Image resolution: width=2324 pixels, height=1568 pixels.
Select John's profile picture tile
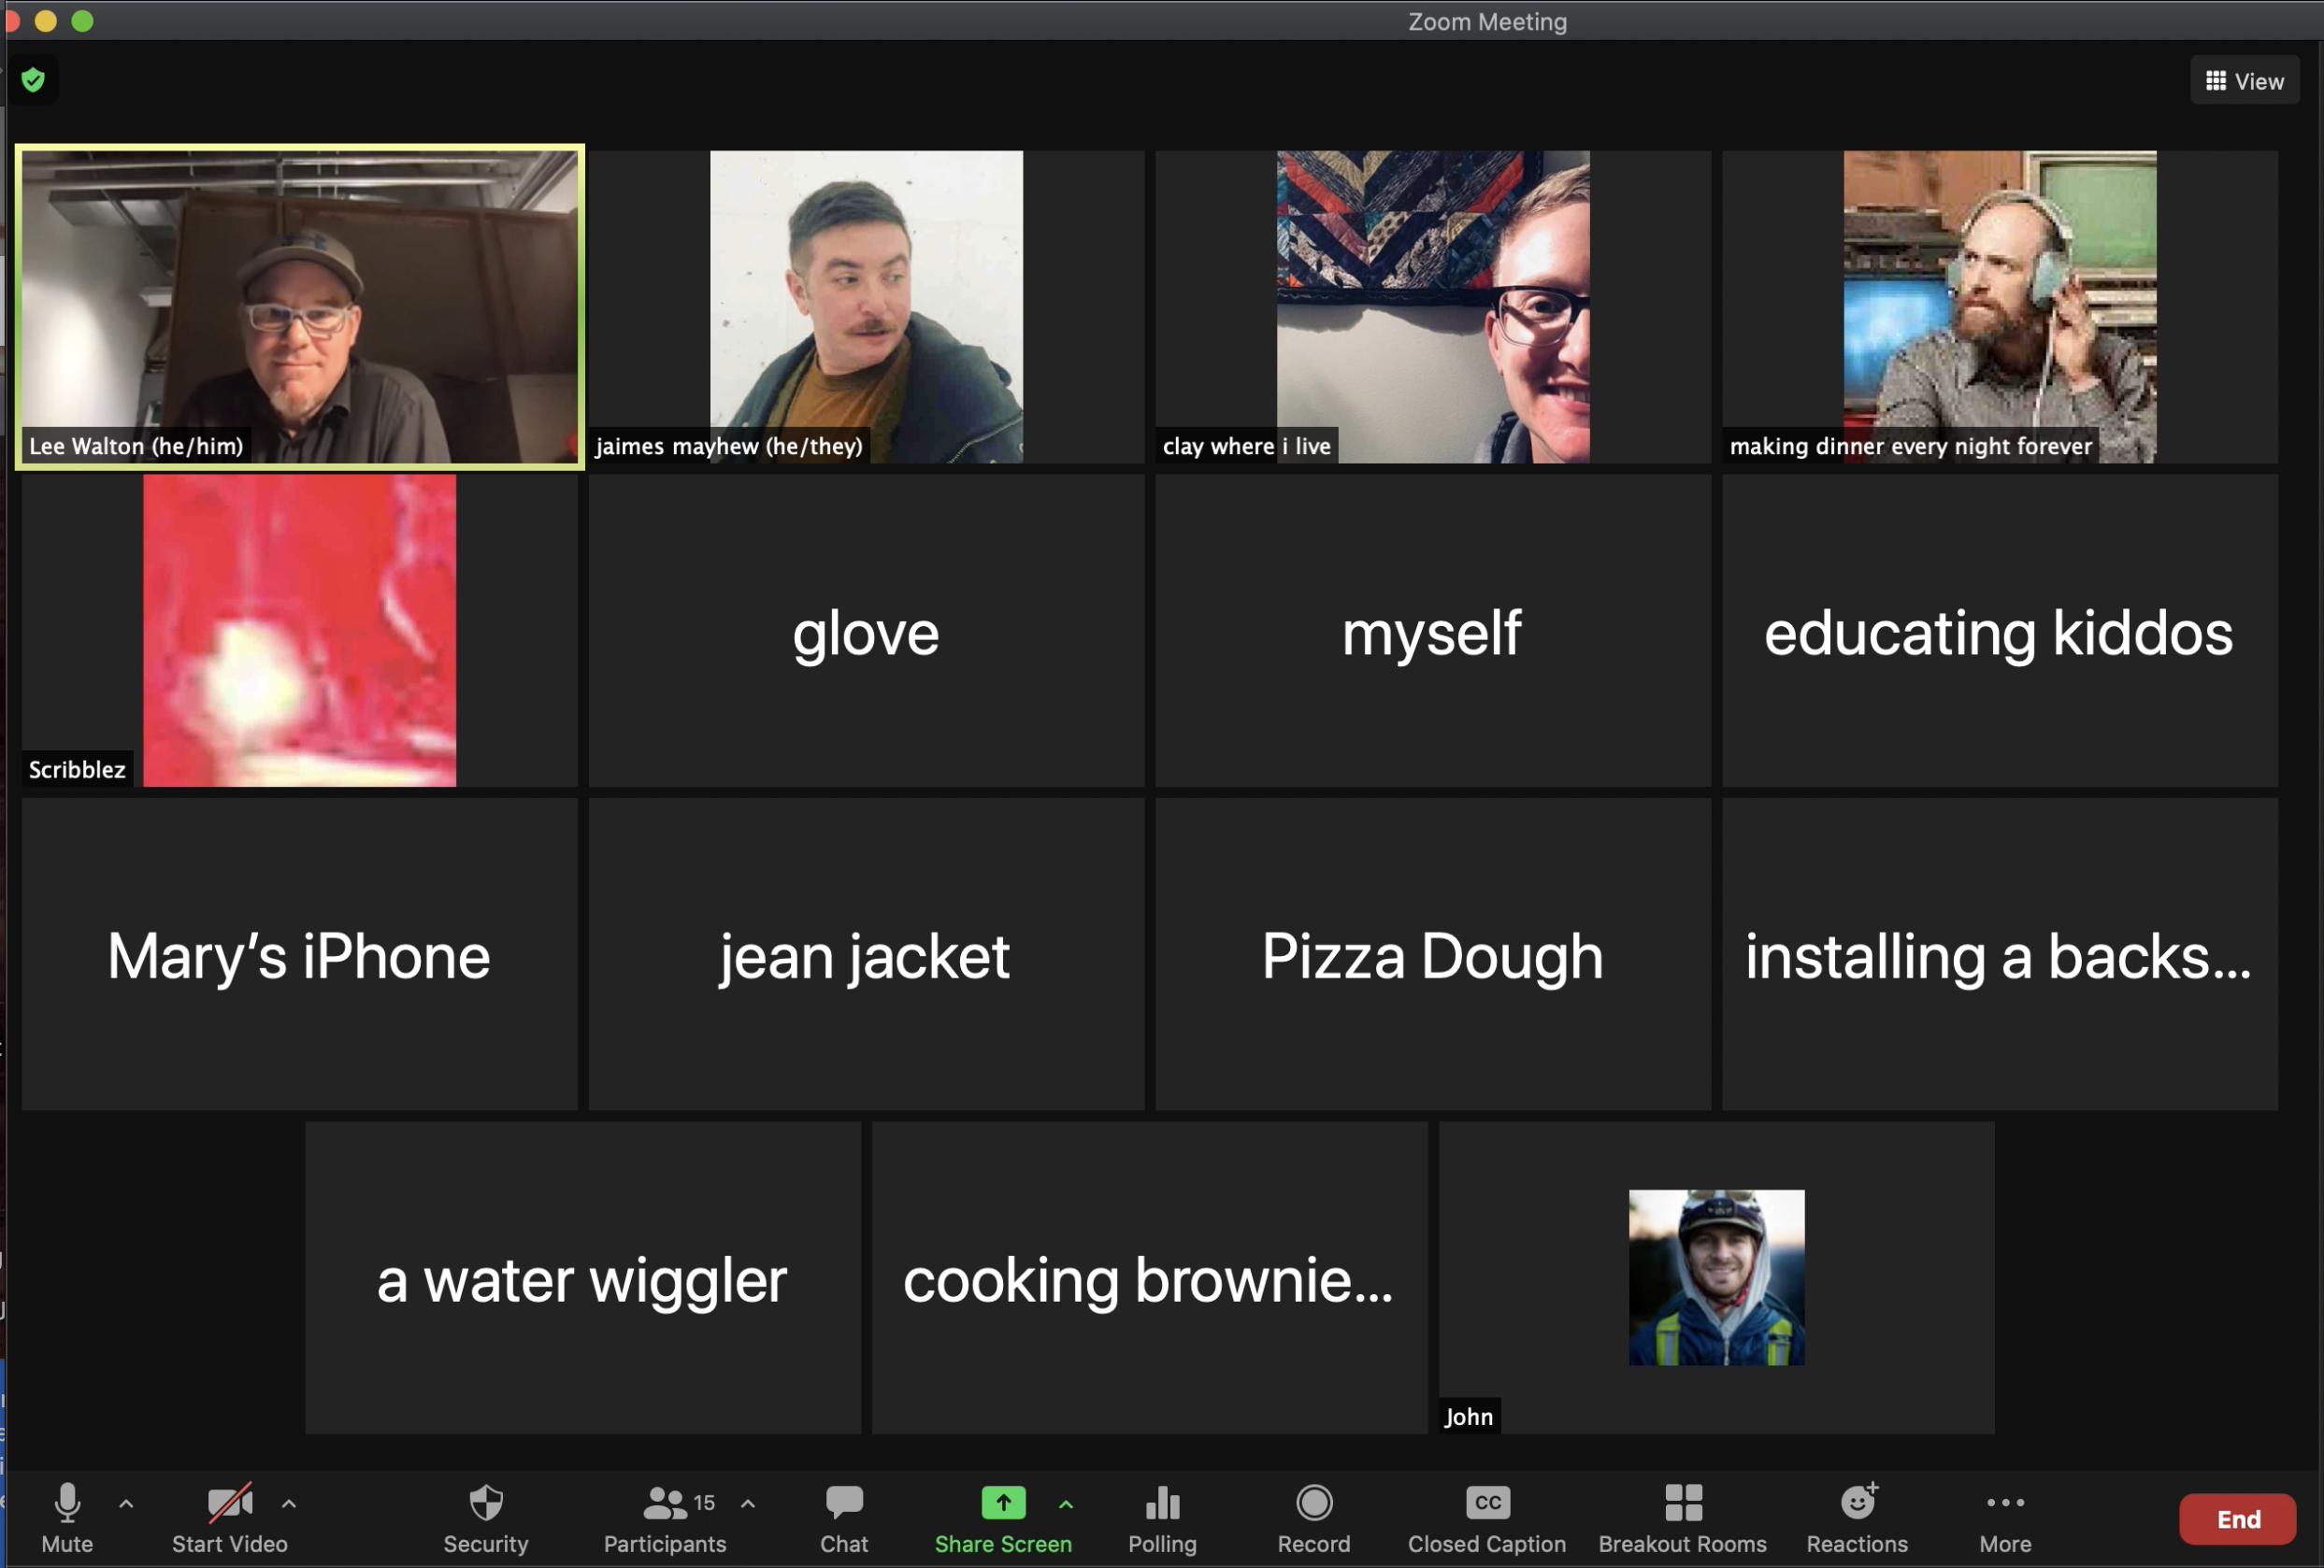(1716, 1277)
